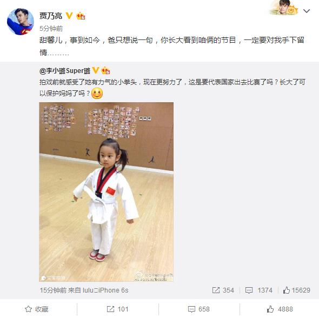Click the original post's repost icon 354
This screenshot has height=318, width=319.
223,290
